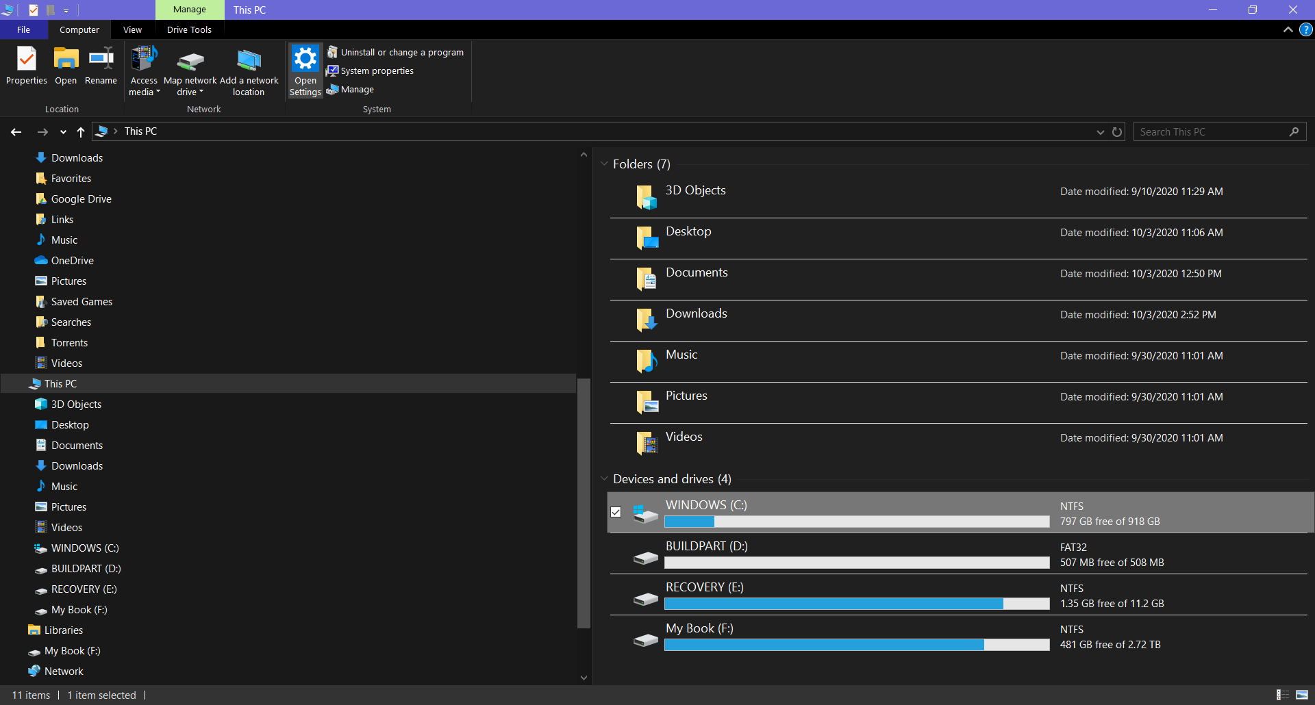Screen dimensions: 1315x705
Task: Uncheck the WINDOWS (C:) checkbox
Action: click(x=616, y=512)
